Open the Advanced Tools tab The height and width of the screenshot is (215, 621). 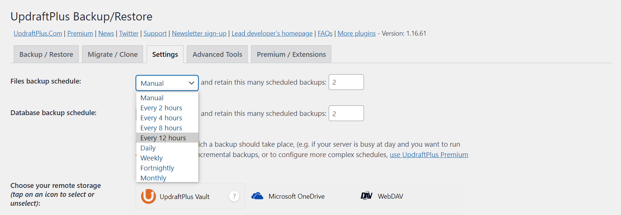pyautogui.click(x=217, y=54)
